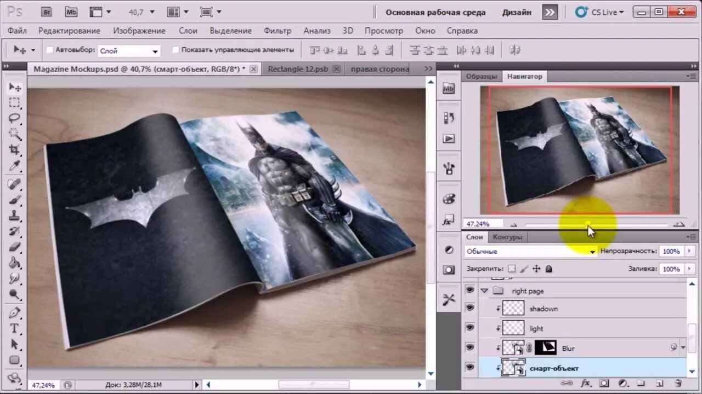Select the Paint Bucket tool

pos(15,263)
